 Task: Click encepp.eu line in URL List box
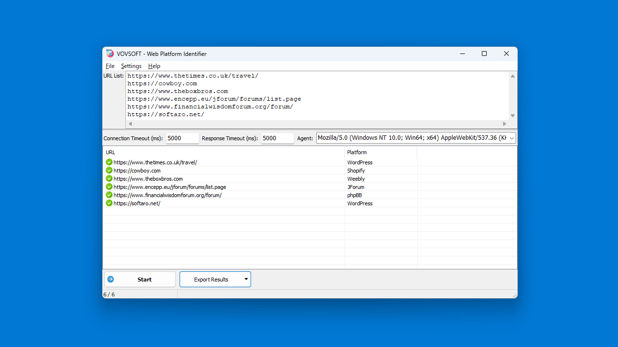pos(214,99)
